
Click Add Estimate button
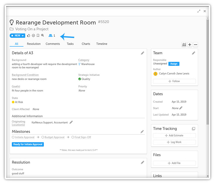pos(174,136)
